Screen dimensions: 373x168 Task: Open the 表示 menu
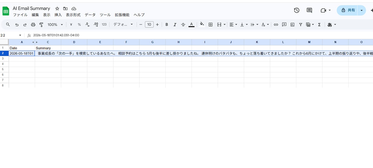tap(47, 15)
